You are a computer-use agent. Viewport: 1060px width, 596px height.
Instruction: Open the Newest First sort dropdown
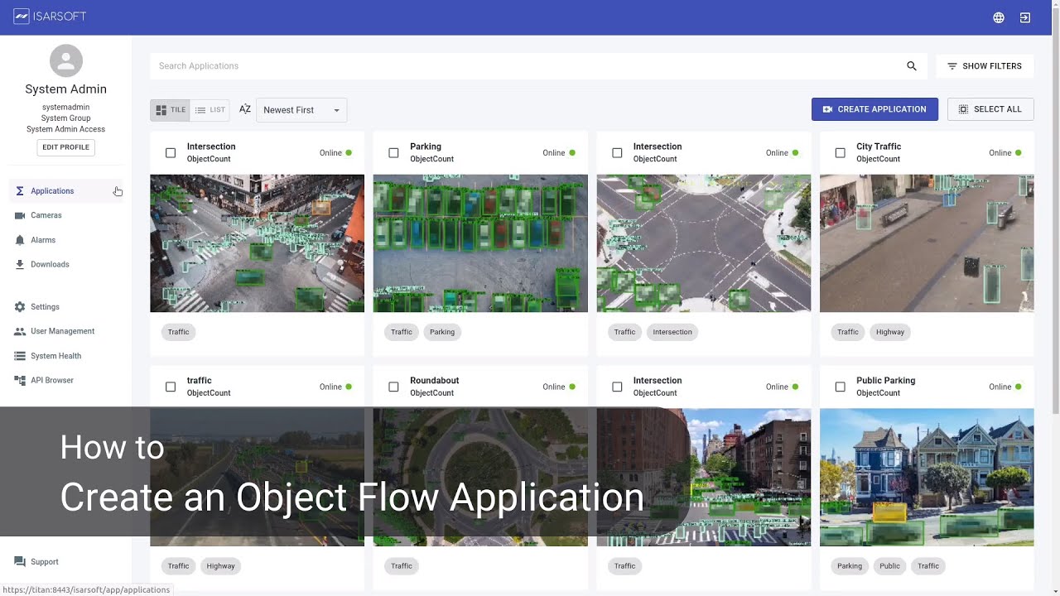point(301,110)
